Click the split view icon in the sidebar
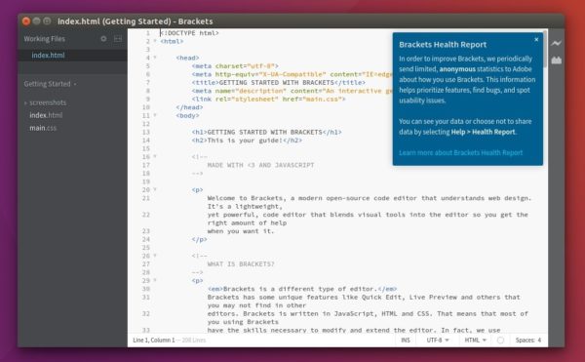 click(118, 39)
